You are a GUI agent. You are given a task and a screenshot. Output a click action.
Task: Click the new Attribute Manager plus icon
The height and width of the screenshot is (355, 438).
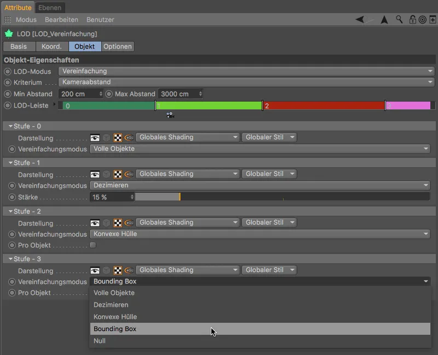coord(433,20)
